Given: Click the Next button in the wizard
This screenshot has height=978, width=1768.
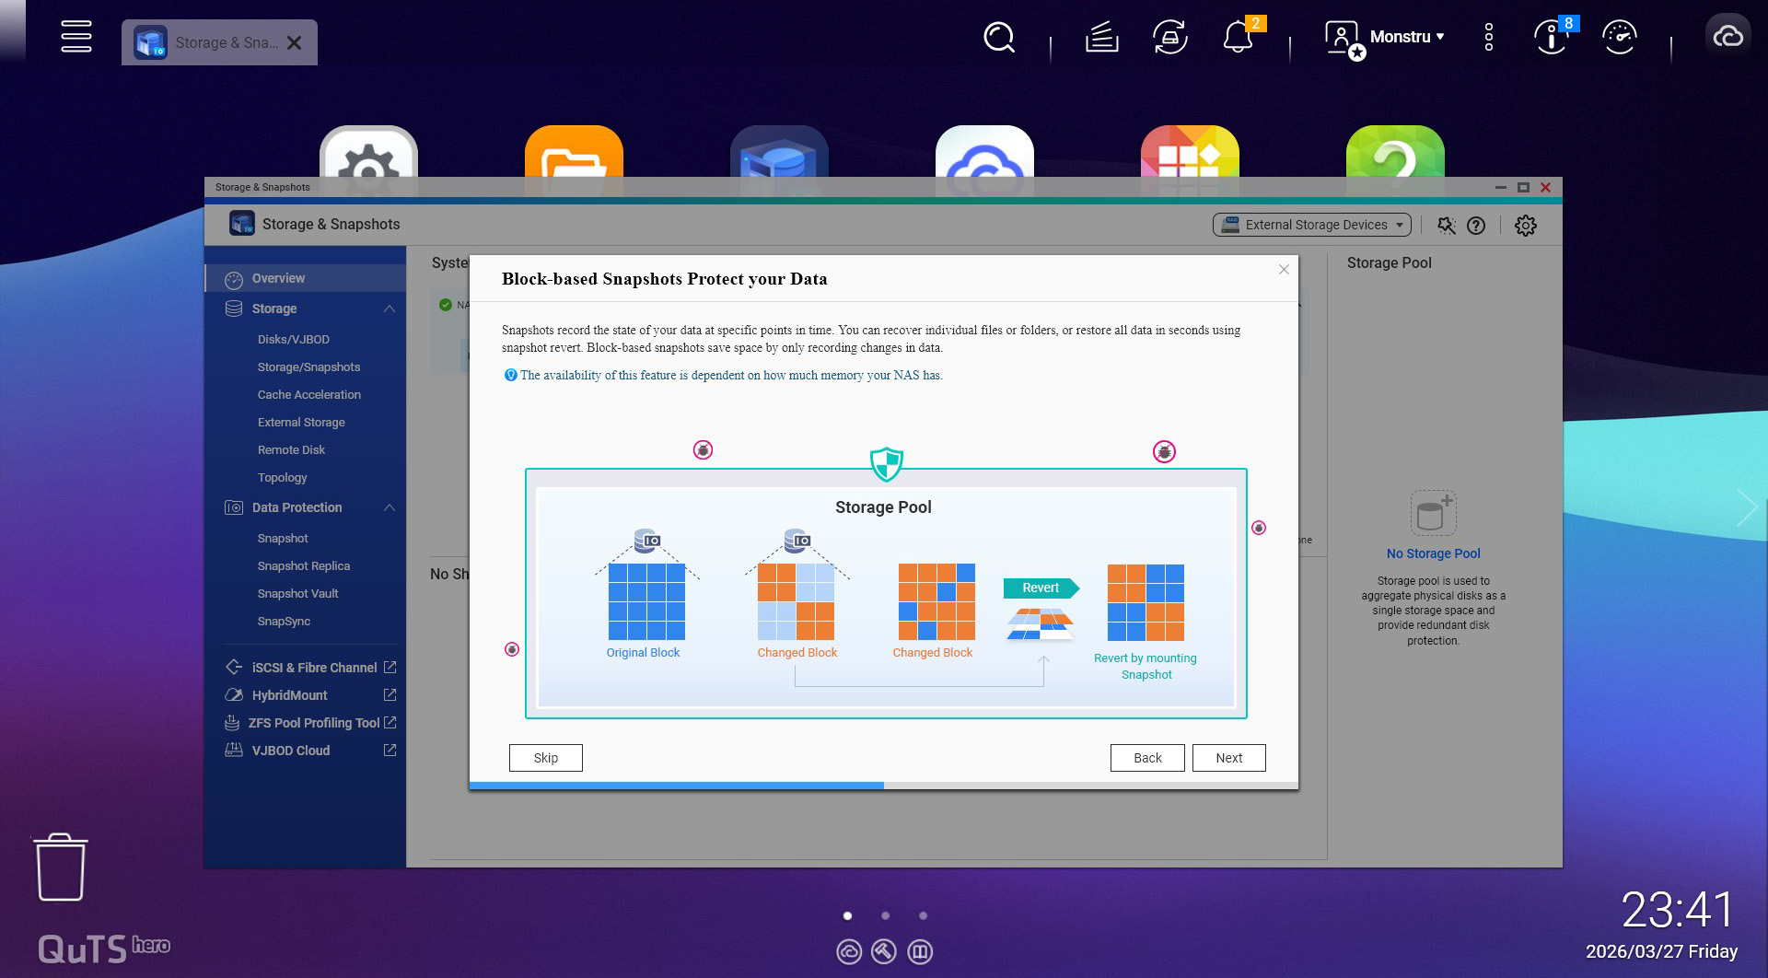Looking at the screenshot, I should [1228, 758].
